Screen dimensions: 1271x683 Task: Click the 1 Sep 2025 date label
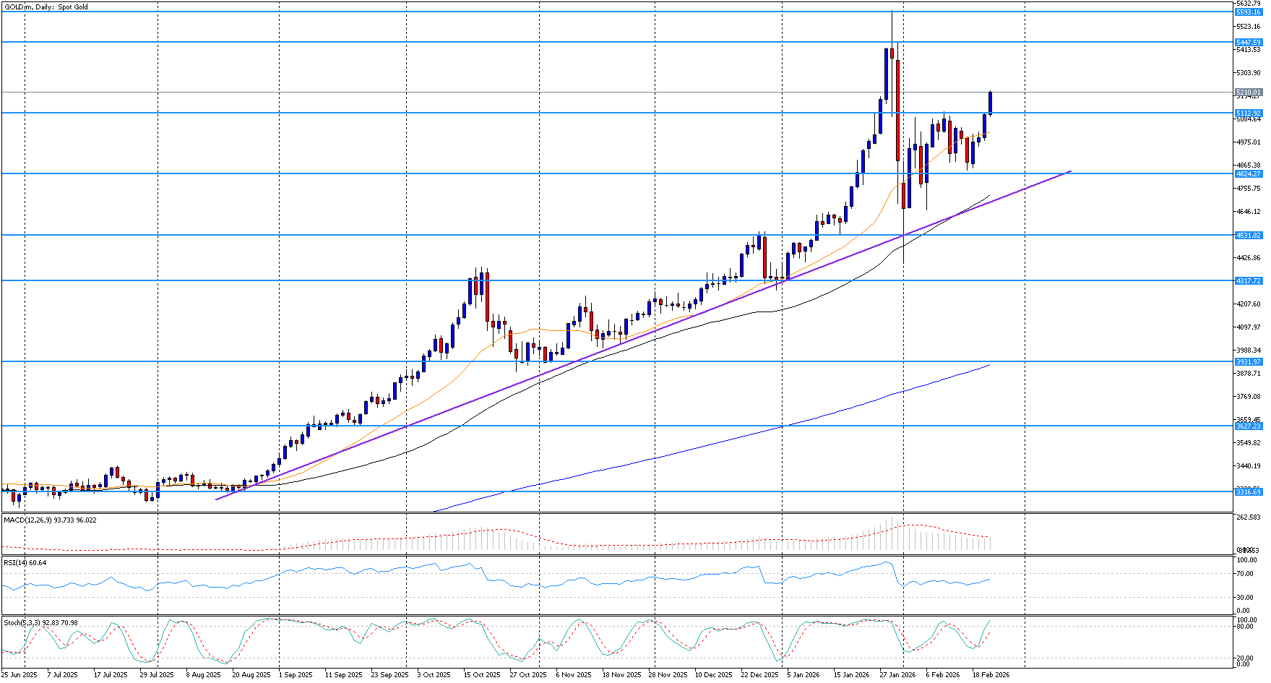pos(294,675)
